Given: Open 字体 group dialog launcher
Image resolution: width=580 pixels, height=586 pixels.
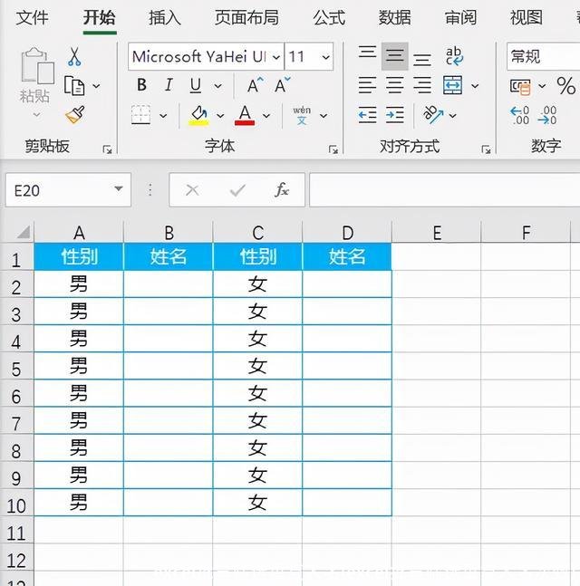Looking at the screenshot, I should 334,149.
